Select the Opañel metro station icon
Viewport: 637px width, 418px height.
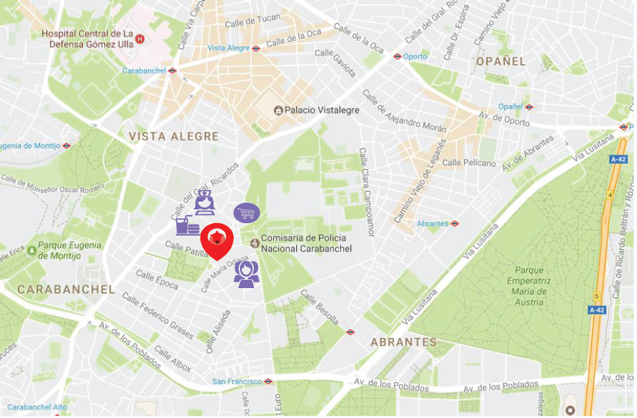tap(529, 107)
